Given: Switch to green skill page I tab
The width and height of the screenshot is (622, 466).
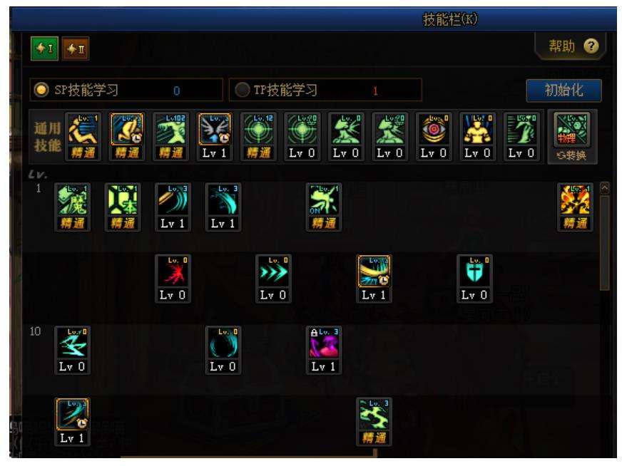Looking at the screenshot, I should [x=44, y=48].
